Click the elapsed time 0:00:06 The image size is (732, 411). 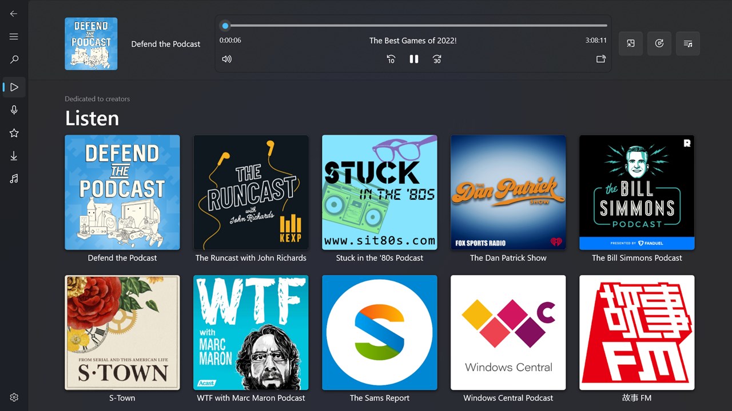click(x=230, y=41)
